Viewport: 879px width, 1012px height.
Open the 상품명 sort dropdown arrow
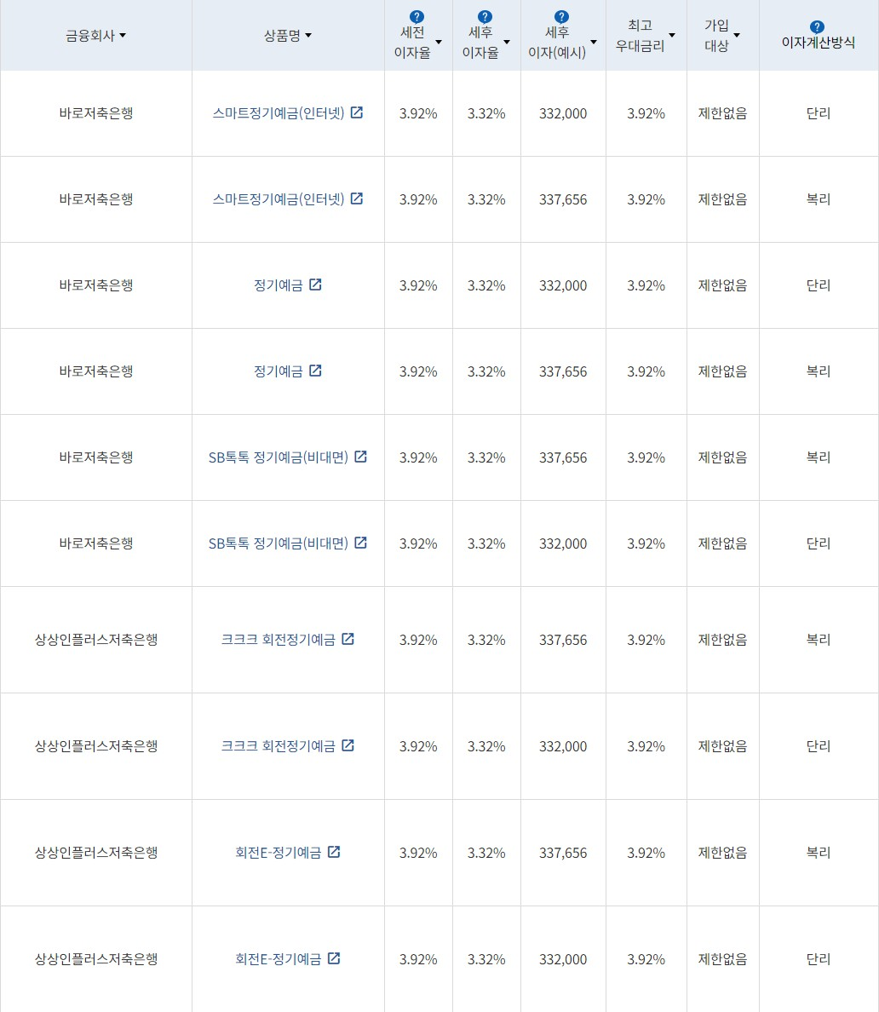[308, 36]
